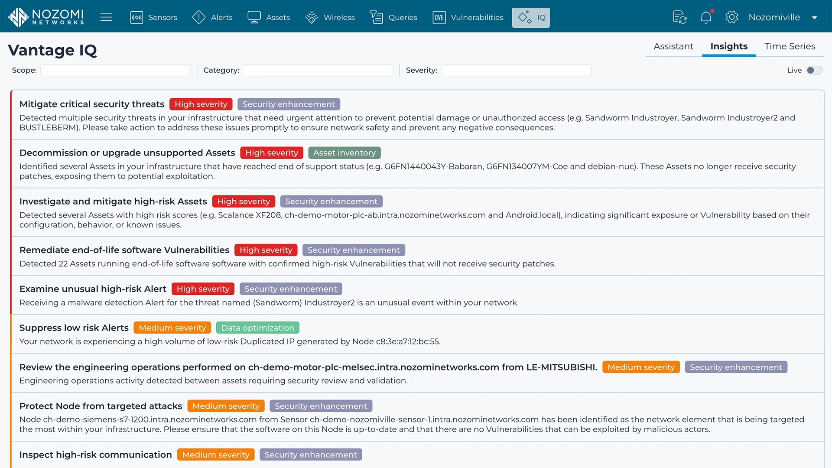Click the Nozomi Networks logo
The height and width of the screenshot is (468, 832).
(46, 17)
